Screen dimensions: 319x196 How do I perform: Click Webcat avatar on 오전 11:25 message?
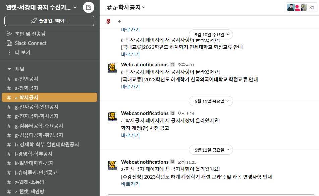click(112, 165)
